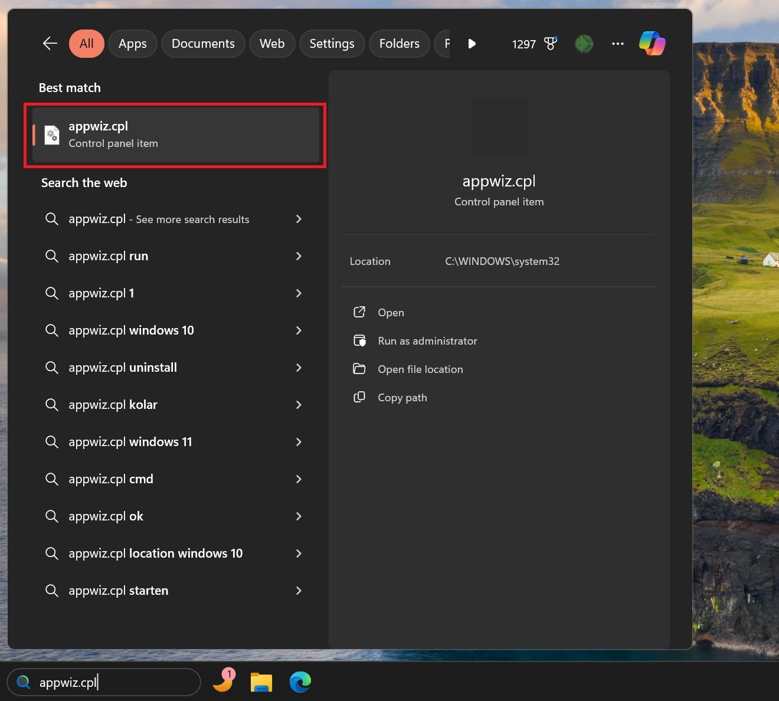Click the rewards trophy points icon
The width and height of the screenshot is (779, 701).
(x=550, y=44)
